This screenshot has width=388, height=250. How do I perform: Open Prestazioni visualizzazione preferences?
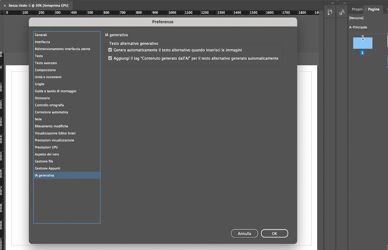(67, 140)
